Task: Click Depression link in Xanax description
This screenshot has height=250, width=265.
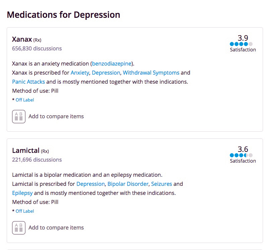Action: pos(106,73)
